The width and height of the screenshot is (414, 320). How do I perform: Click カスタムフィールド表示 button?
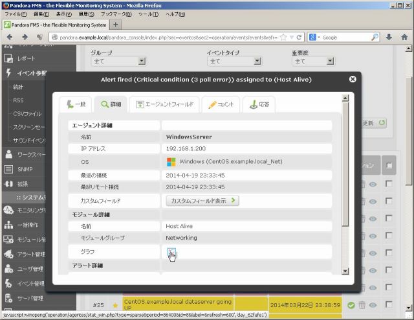click(202, 200)
